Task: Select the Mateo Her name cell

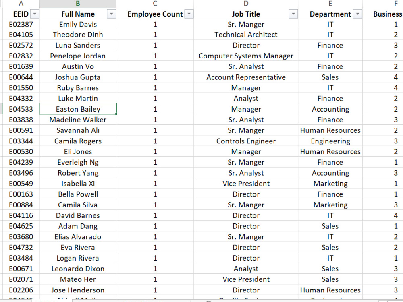Action: tap(78, 279)
